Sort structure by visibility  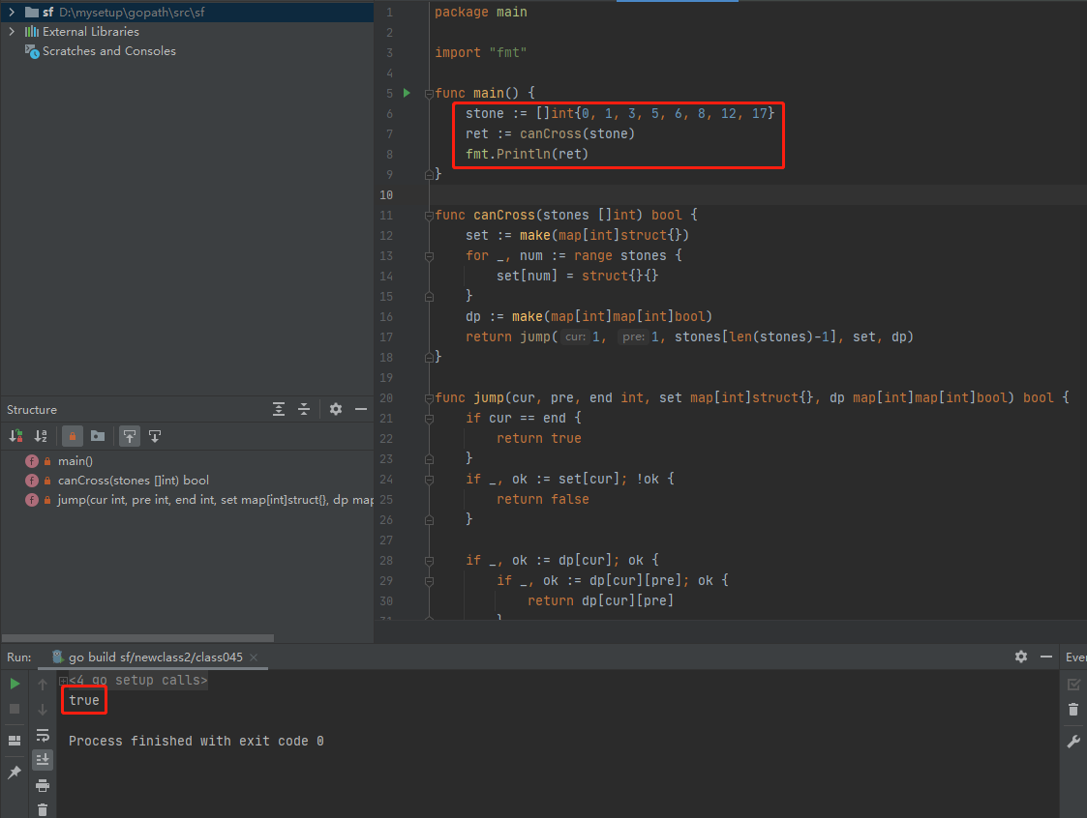coord(15,436)
